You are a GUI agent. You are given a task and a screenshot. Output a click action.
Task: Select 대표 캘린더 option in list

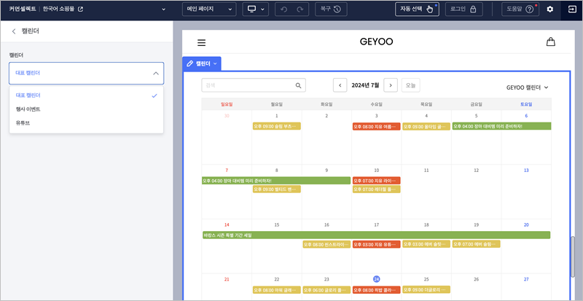point(86,95)
